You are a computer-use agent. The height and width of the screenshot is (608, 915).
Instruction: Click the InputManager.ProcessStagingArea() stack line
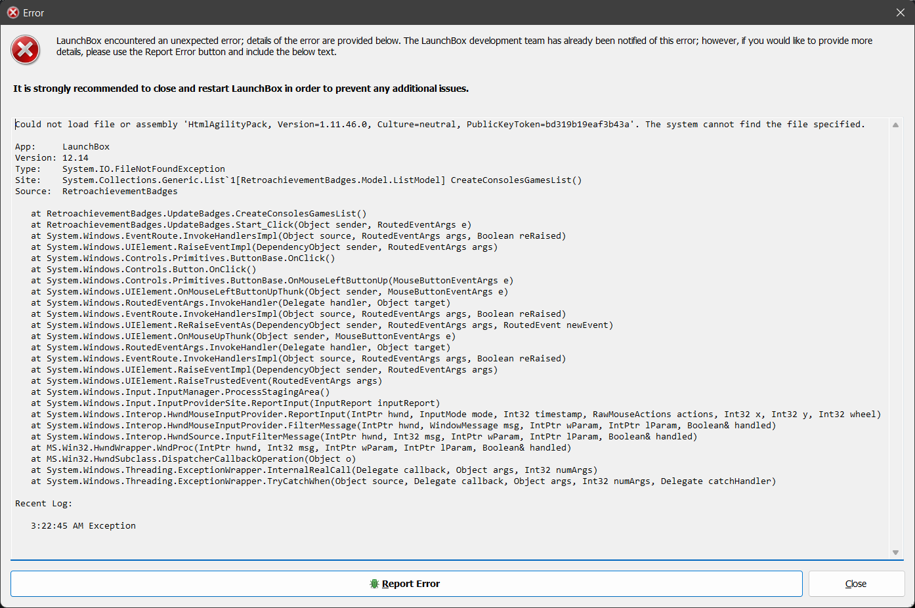coord(181,392)
